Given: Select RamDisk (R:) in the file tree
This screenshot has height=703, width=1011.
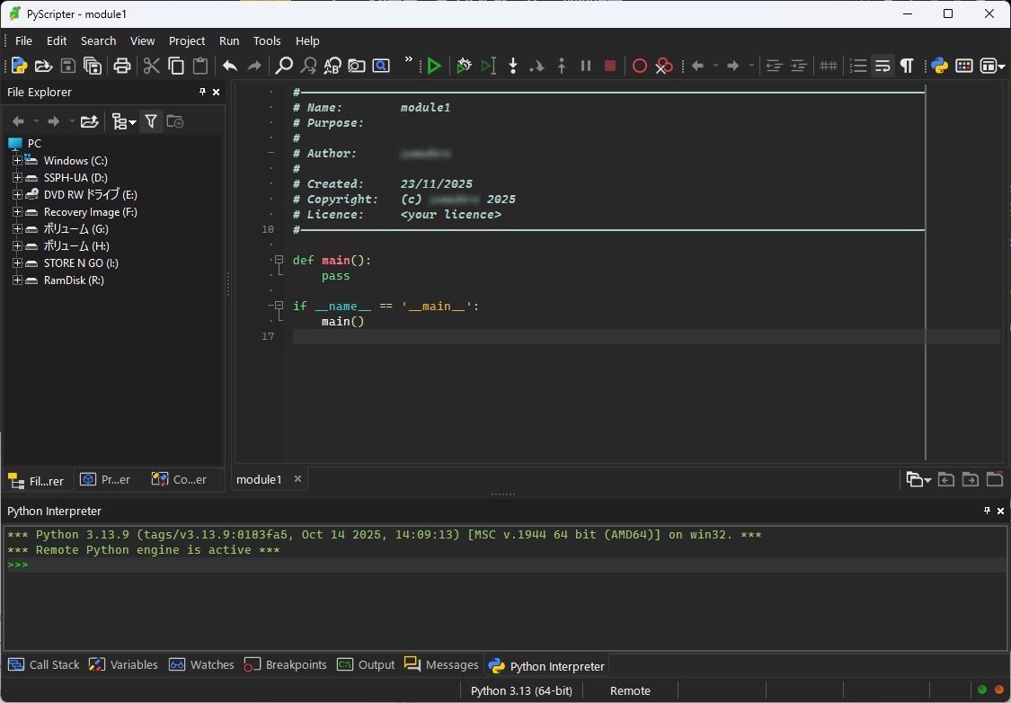Looking at the screenshot, I should coord(74,280).
